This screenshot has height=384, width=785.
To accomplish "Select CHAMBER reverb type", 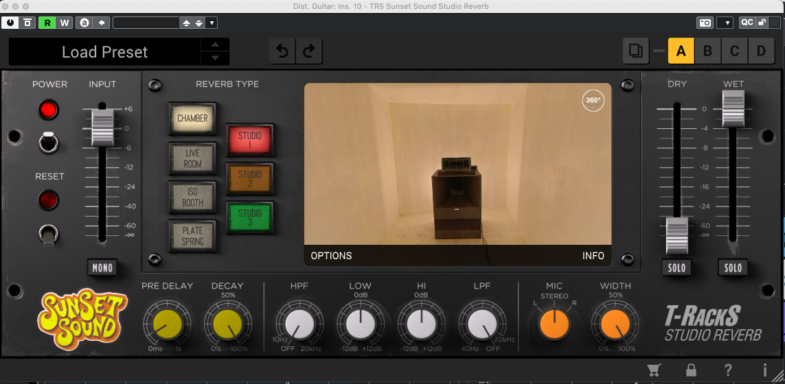I will pos(193,119).
